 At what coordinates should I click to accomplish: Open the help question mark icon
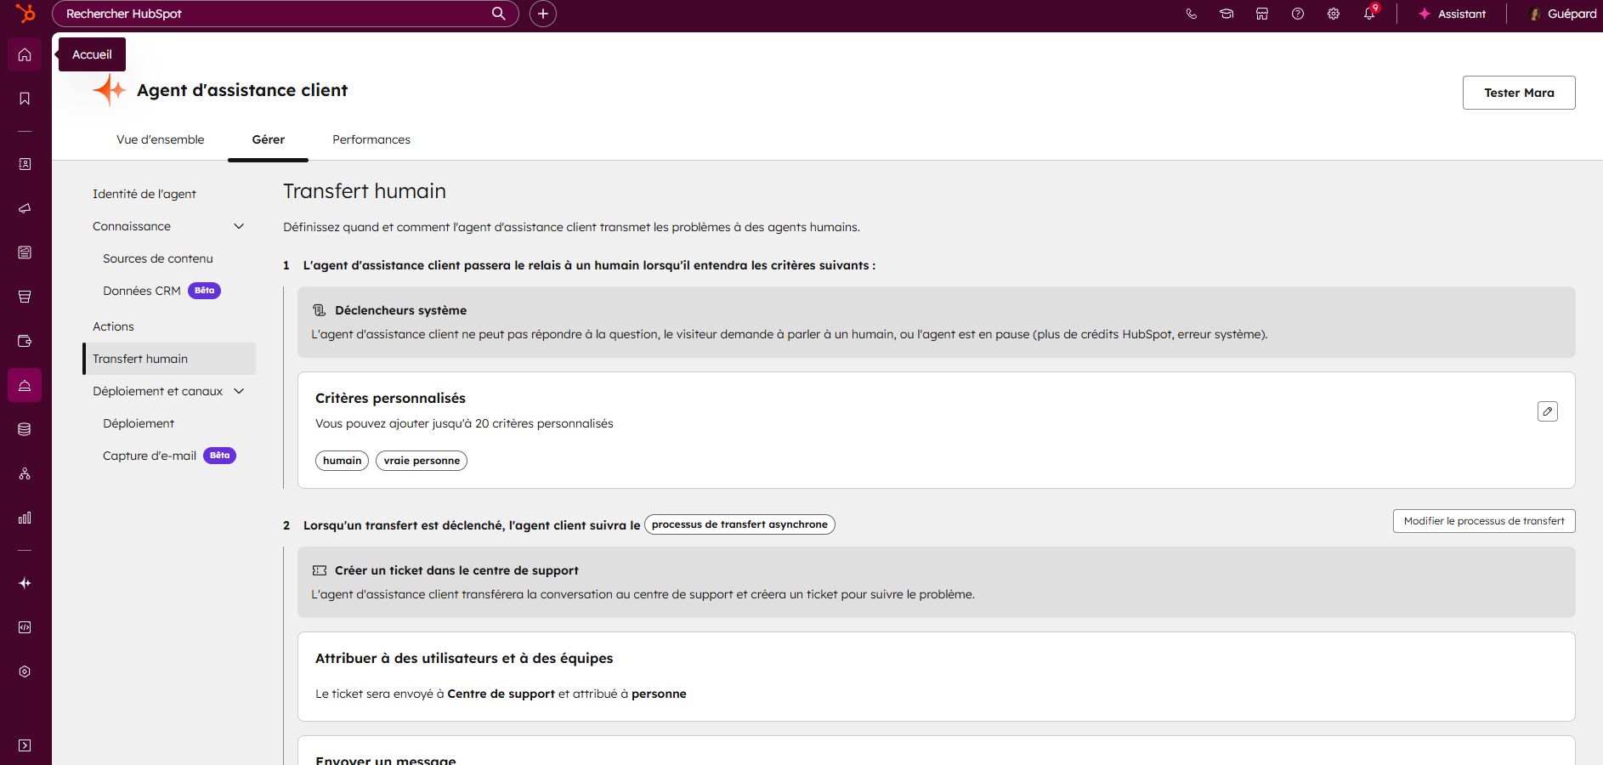[1297, 14]
